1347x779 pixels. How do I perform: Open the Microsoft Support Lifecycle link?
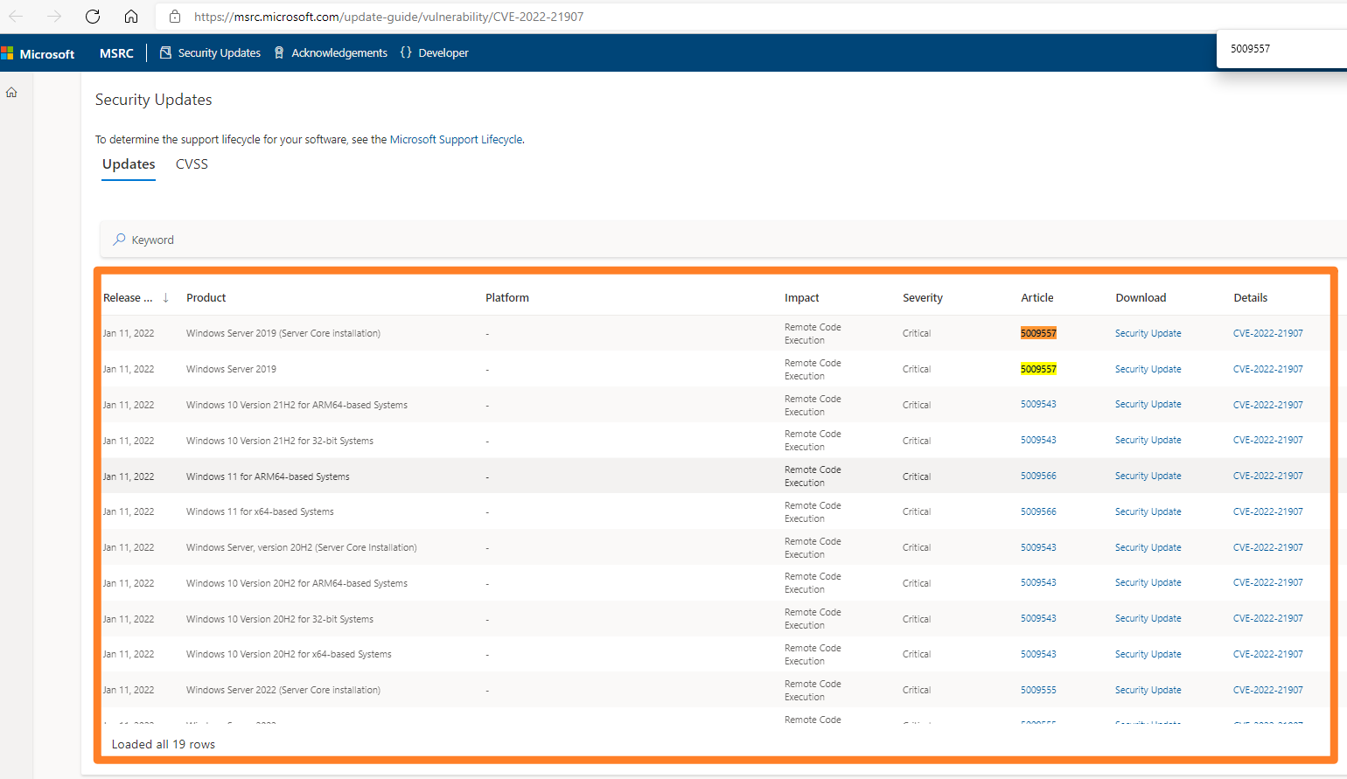click(456, 140)
